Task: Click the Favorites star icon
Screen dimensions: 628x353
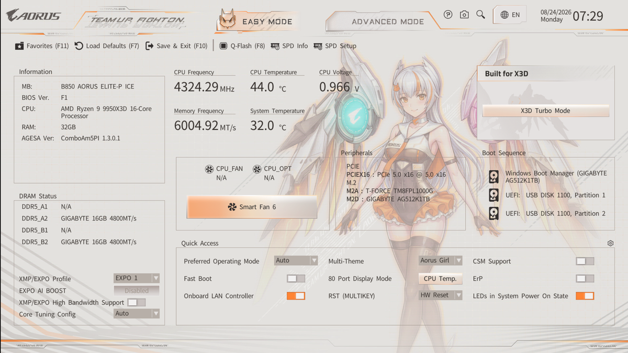Action: tap(19, 46)
